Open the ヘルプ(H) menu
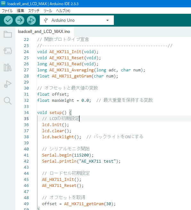The width and height of the screenshot is (191, 210). [x=63, y=11]
